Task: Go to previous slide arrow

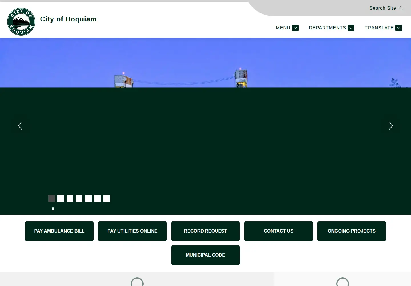Action: point(20,126)
